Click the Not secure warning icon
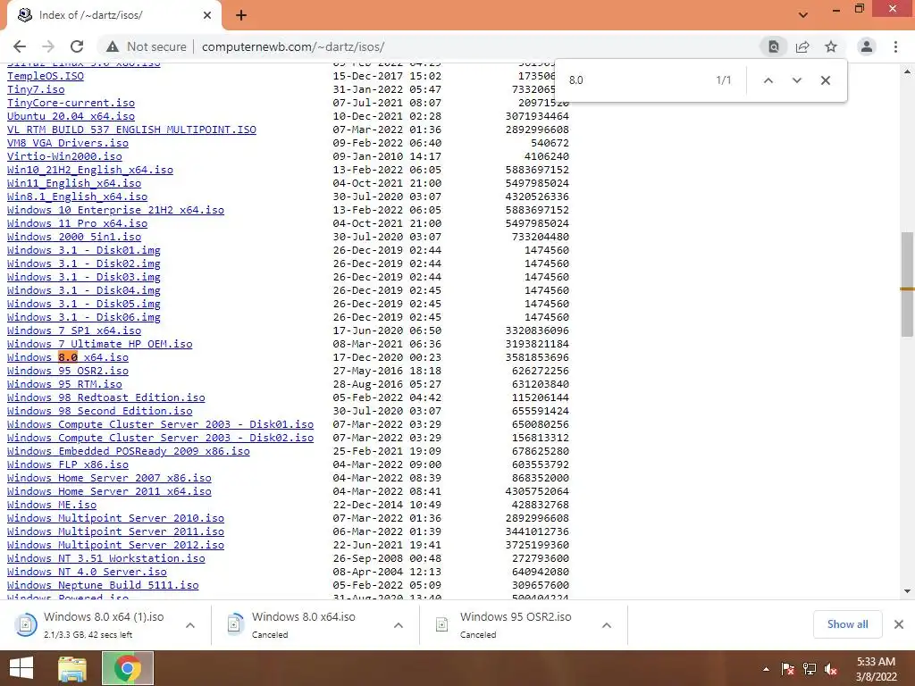The image size is (915, 686). (x=113, y=46)
